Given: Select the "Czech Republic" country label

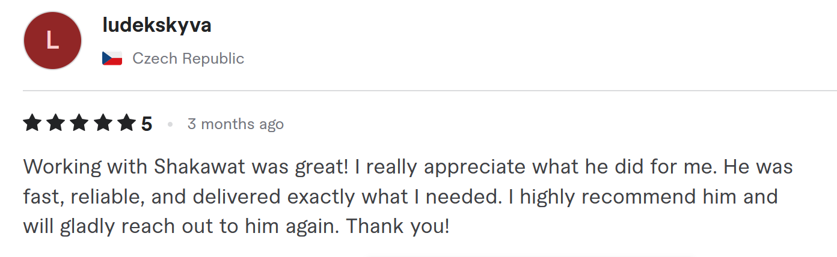Looking at the screenshot, I should tap(188, 58).
